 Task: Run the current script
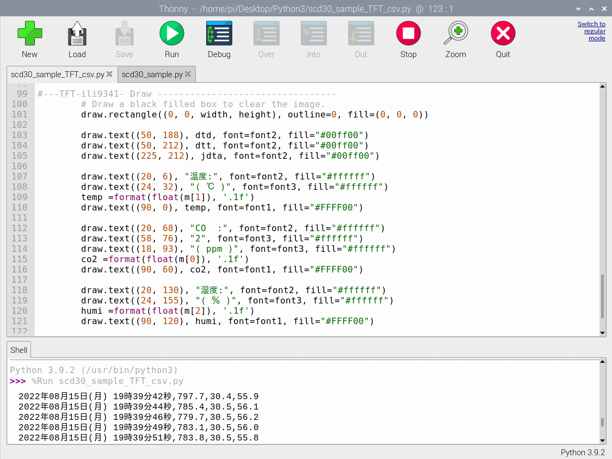click(171, 33)
